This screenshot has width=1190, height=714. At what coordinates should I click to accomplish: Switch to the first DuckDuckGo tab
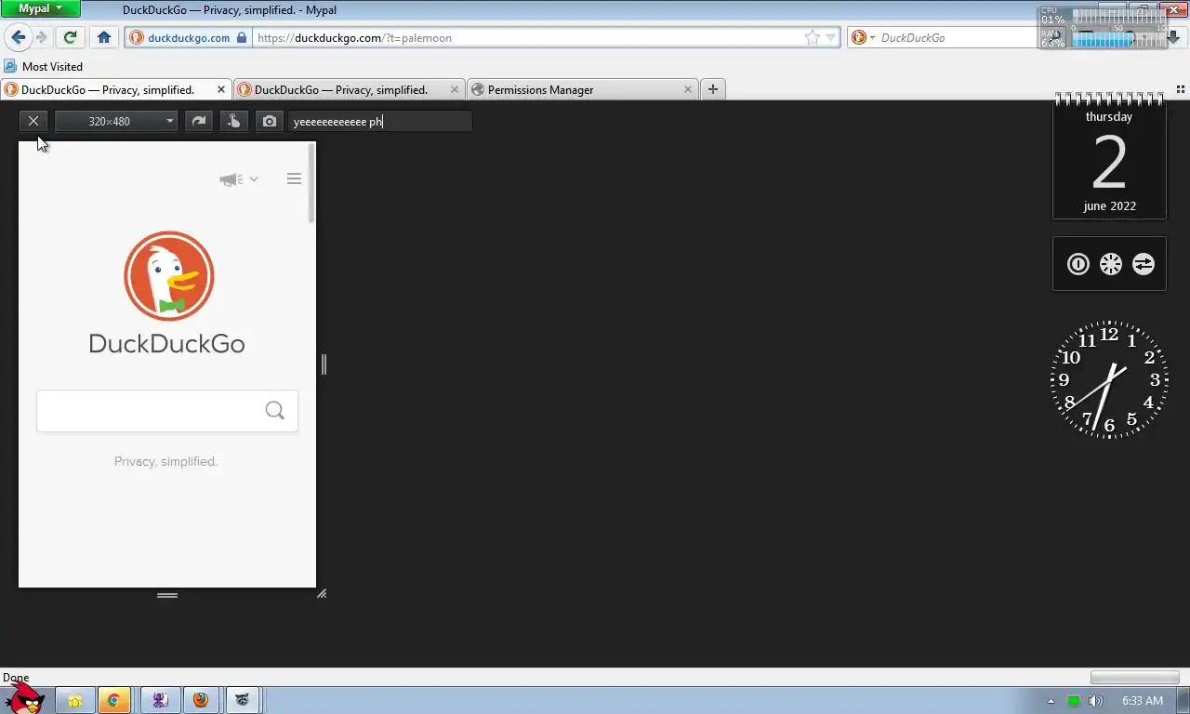(108, 89)
